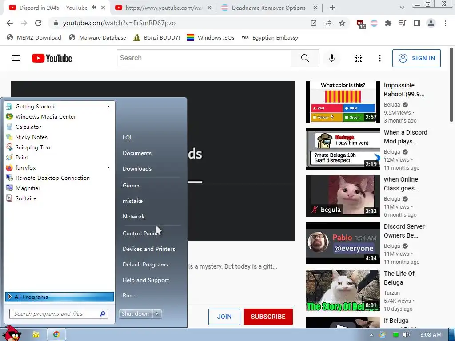Viewport: 455px width, 341px height.
Task: Open new tab with plus button
Action: click(332, 8)
